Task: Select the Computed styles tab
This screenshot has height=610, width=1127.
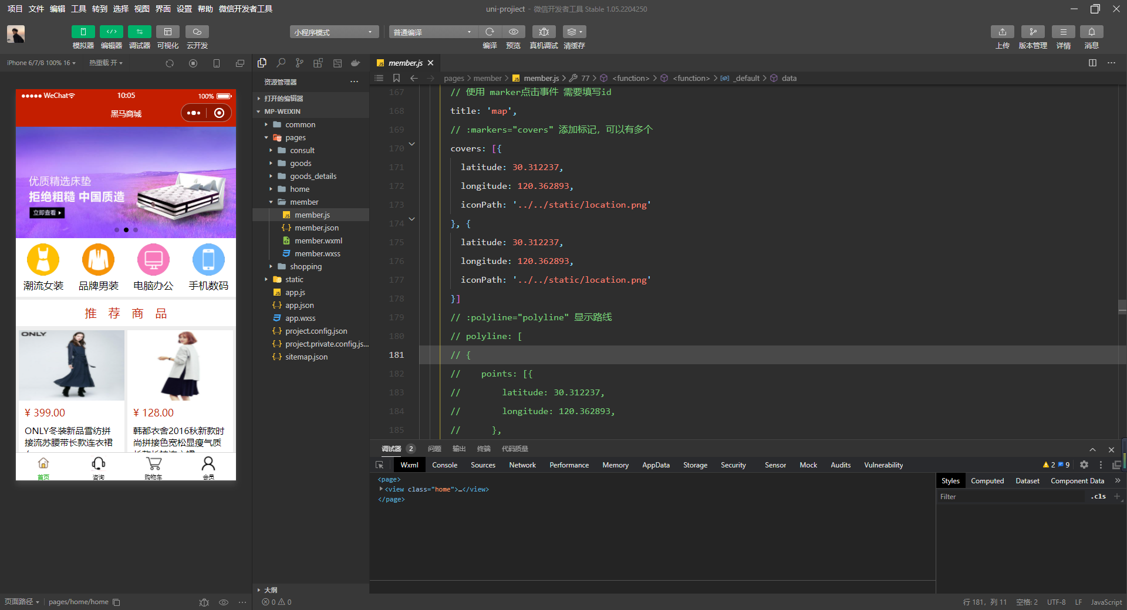Action: [x=987, y=481]
